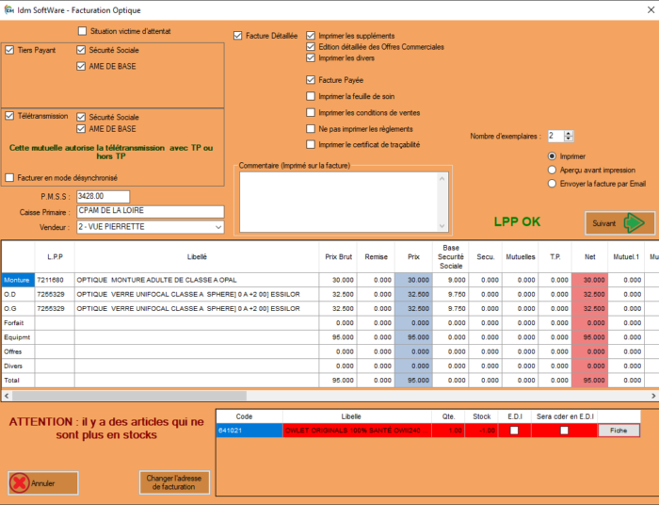Click the Idm SoftWare title bar icon
The image size is (659, 505).
point(8,9)
